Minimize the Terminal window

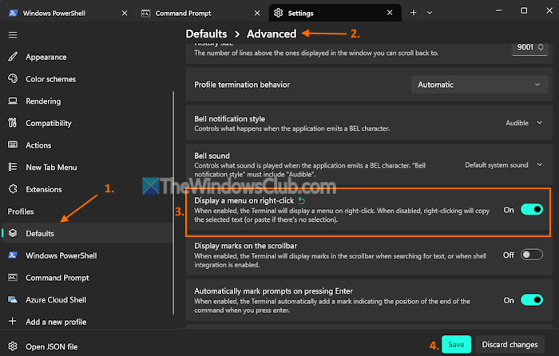(x=498, y=10)
